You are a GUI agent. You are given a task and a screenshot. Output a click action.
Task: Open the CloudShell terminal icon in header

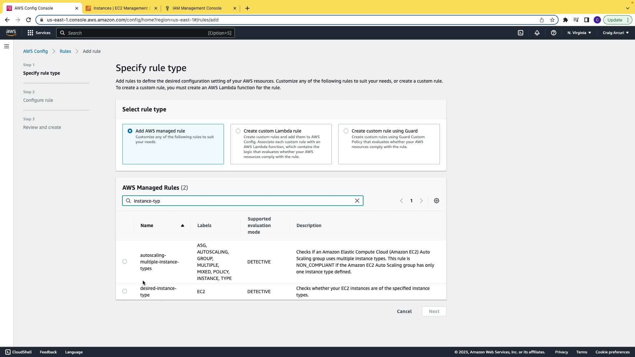coord(521,33)
